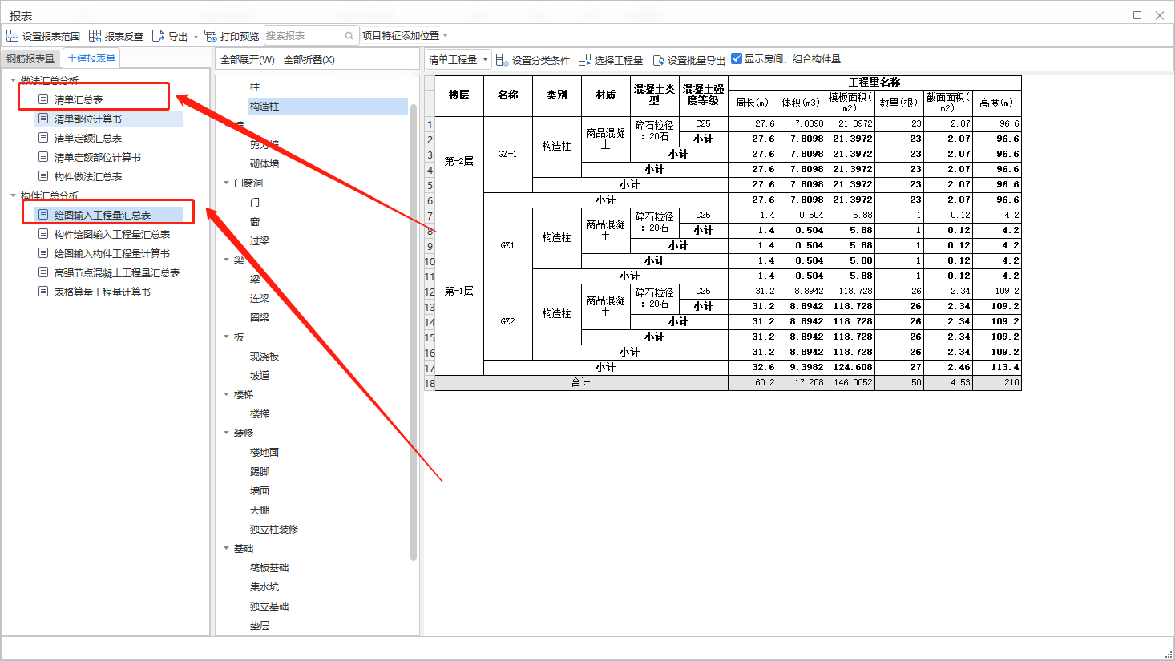Collapse the 板 category

[x=226, y=337]
